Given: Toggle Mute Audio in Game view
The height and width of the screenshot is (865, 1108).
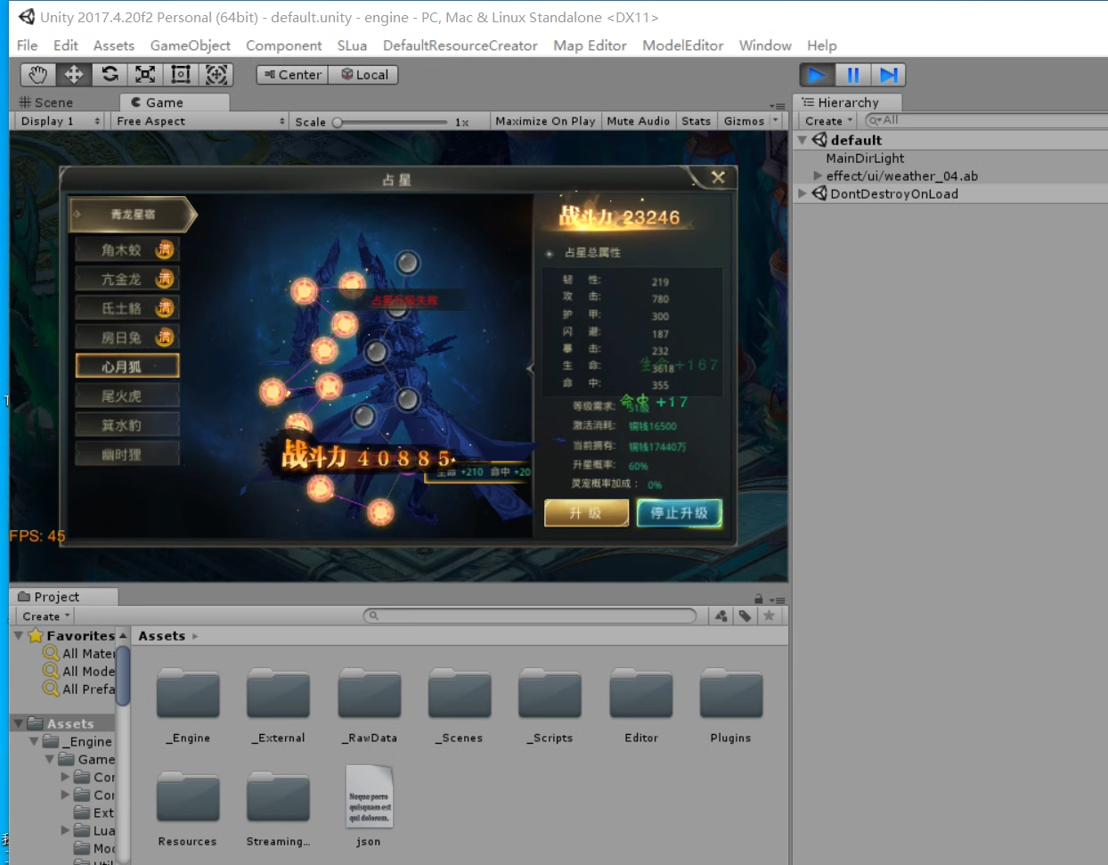Looking at the screenshot, I should click(638, 121).
